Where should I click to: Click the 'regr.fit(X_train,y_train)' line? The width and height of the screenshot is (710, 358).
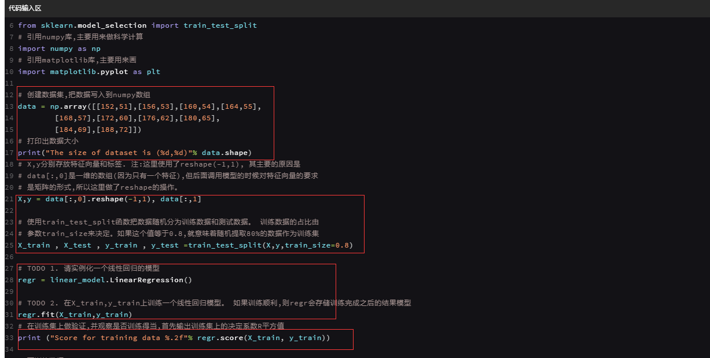(75, 315)
